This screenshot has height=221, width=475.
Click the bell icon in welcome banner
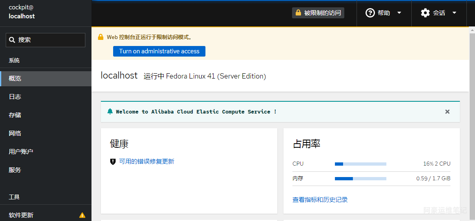pos(110,112)
